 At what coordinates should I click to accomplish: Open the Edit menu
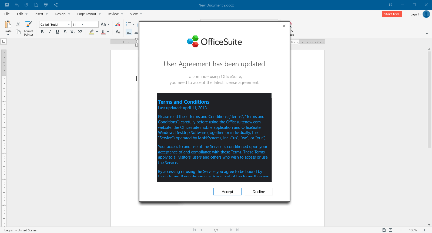(22, 14)
